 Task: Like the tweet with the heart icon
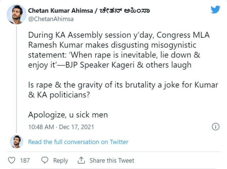click(11, 160)
